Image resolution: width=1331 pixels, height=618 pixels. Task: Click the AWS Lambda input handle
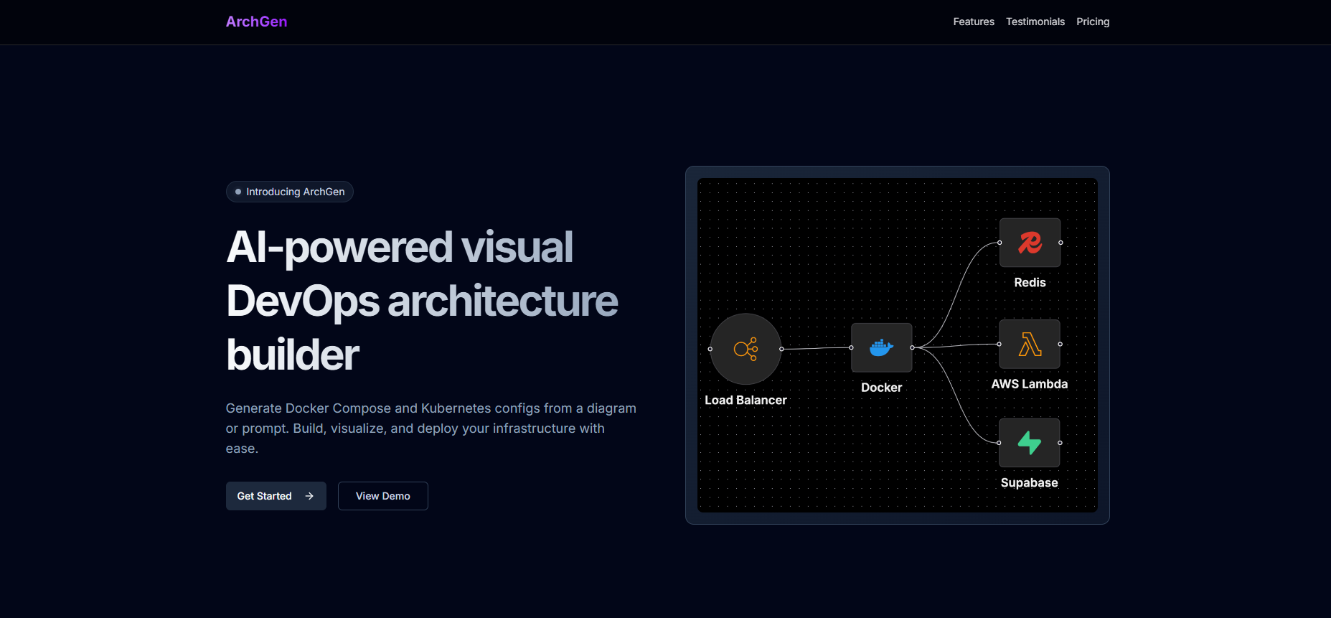[1000, 344]
